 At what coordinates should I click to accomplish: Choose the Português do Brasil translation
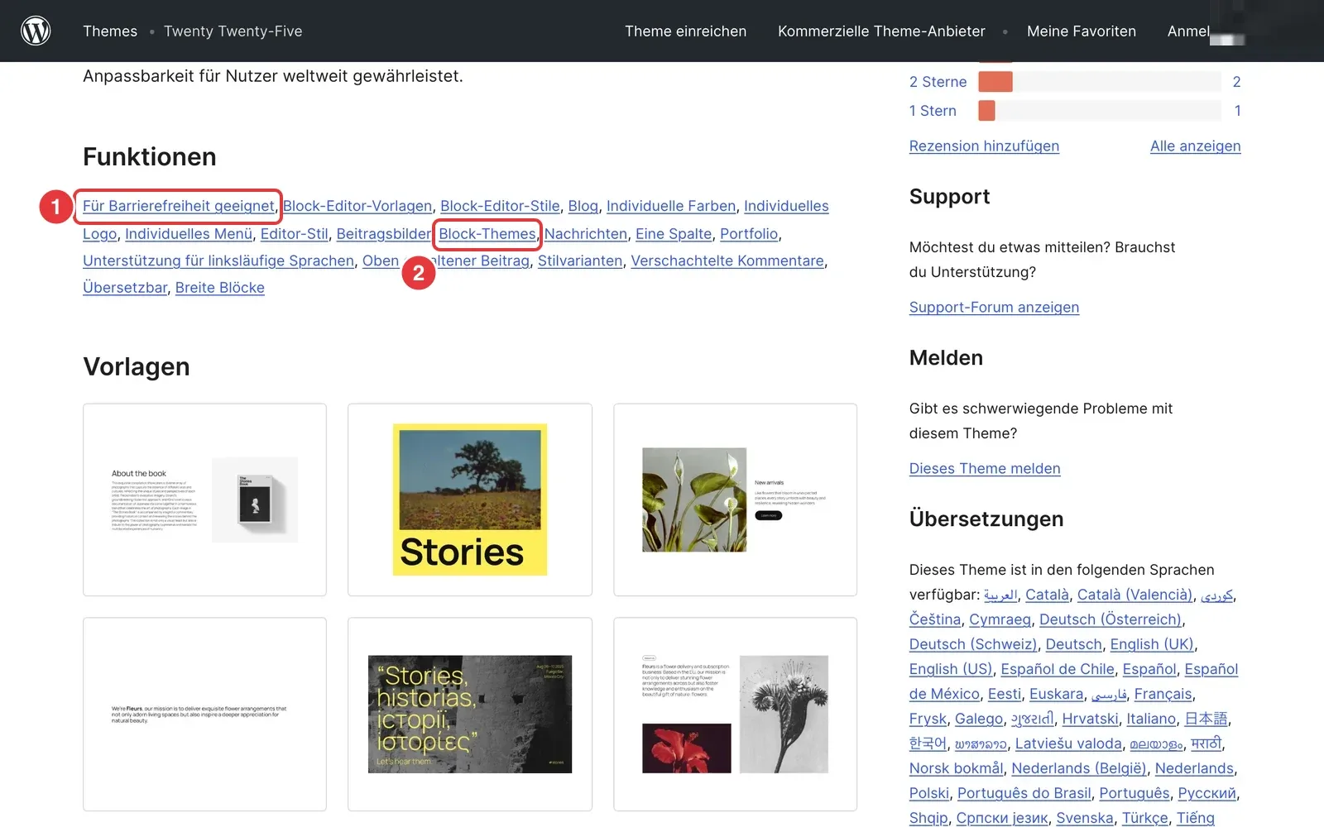[1024, 793]
